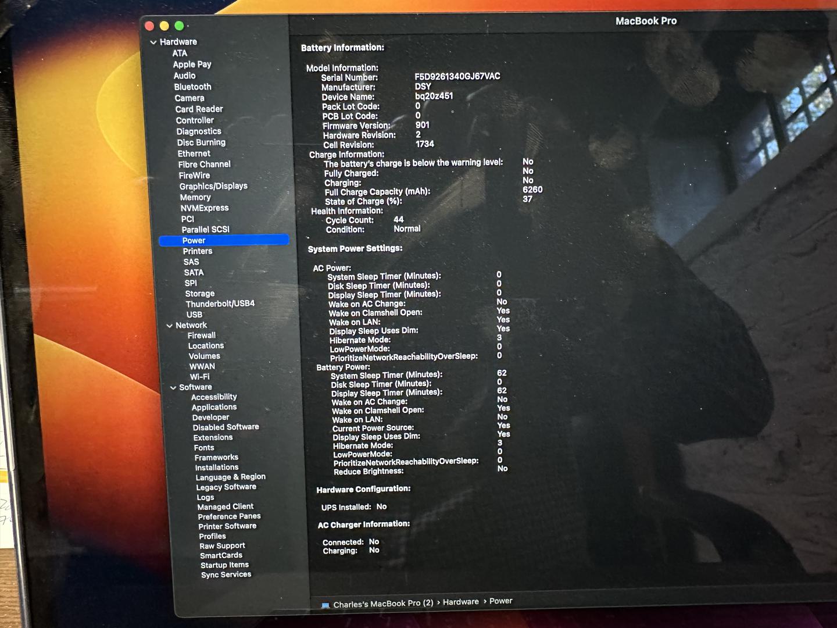Open the Parallel SCSI entry
The width and height of the screenshot is (837, 628).
(205, 230)
